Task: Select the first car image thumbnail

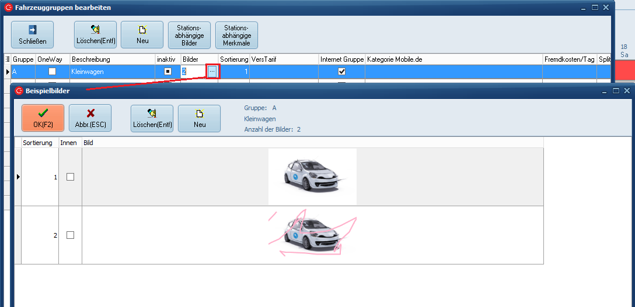Action: pos(312,177)
